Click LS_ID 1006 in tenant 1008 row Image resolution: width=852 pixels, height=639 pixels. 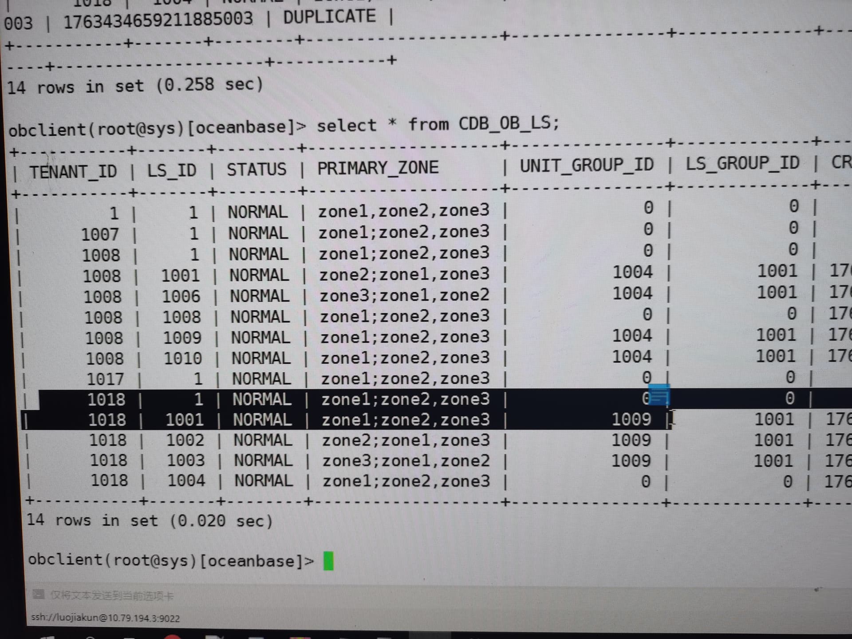tap(181, 296)
